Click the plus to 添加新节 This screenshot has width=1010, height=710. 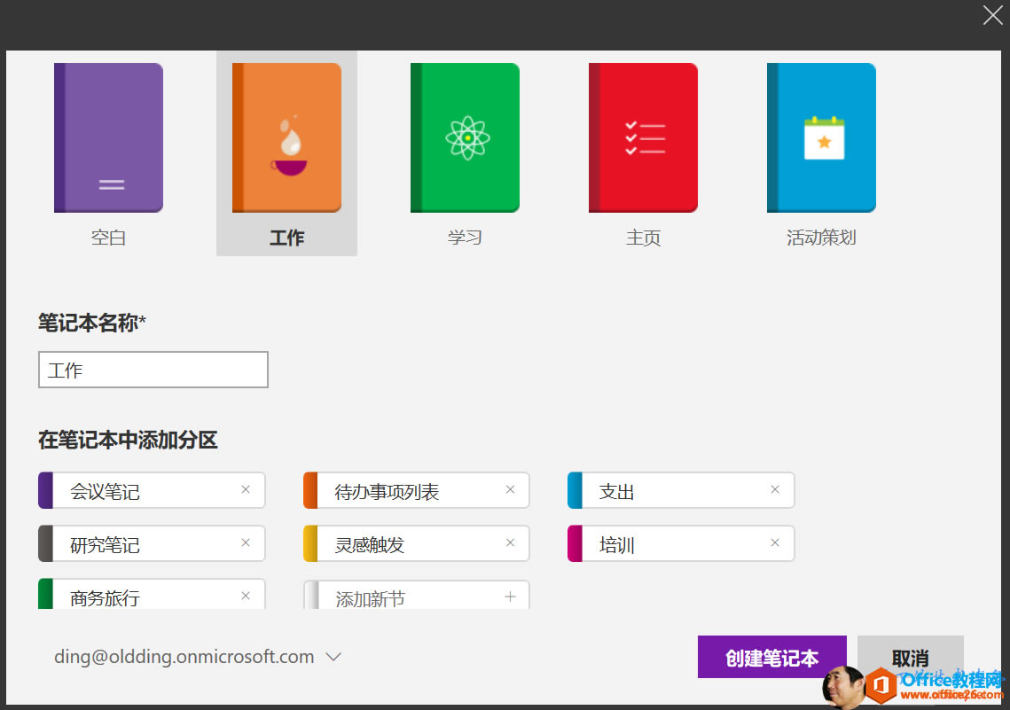(510, 597)
